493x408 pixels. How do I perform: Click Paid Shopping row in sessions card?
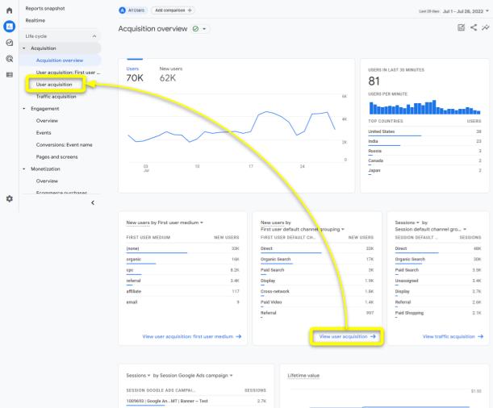(x=438, y=313)
